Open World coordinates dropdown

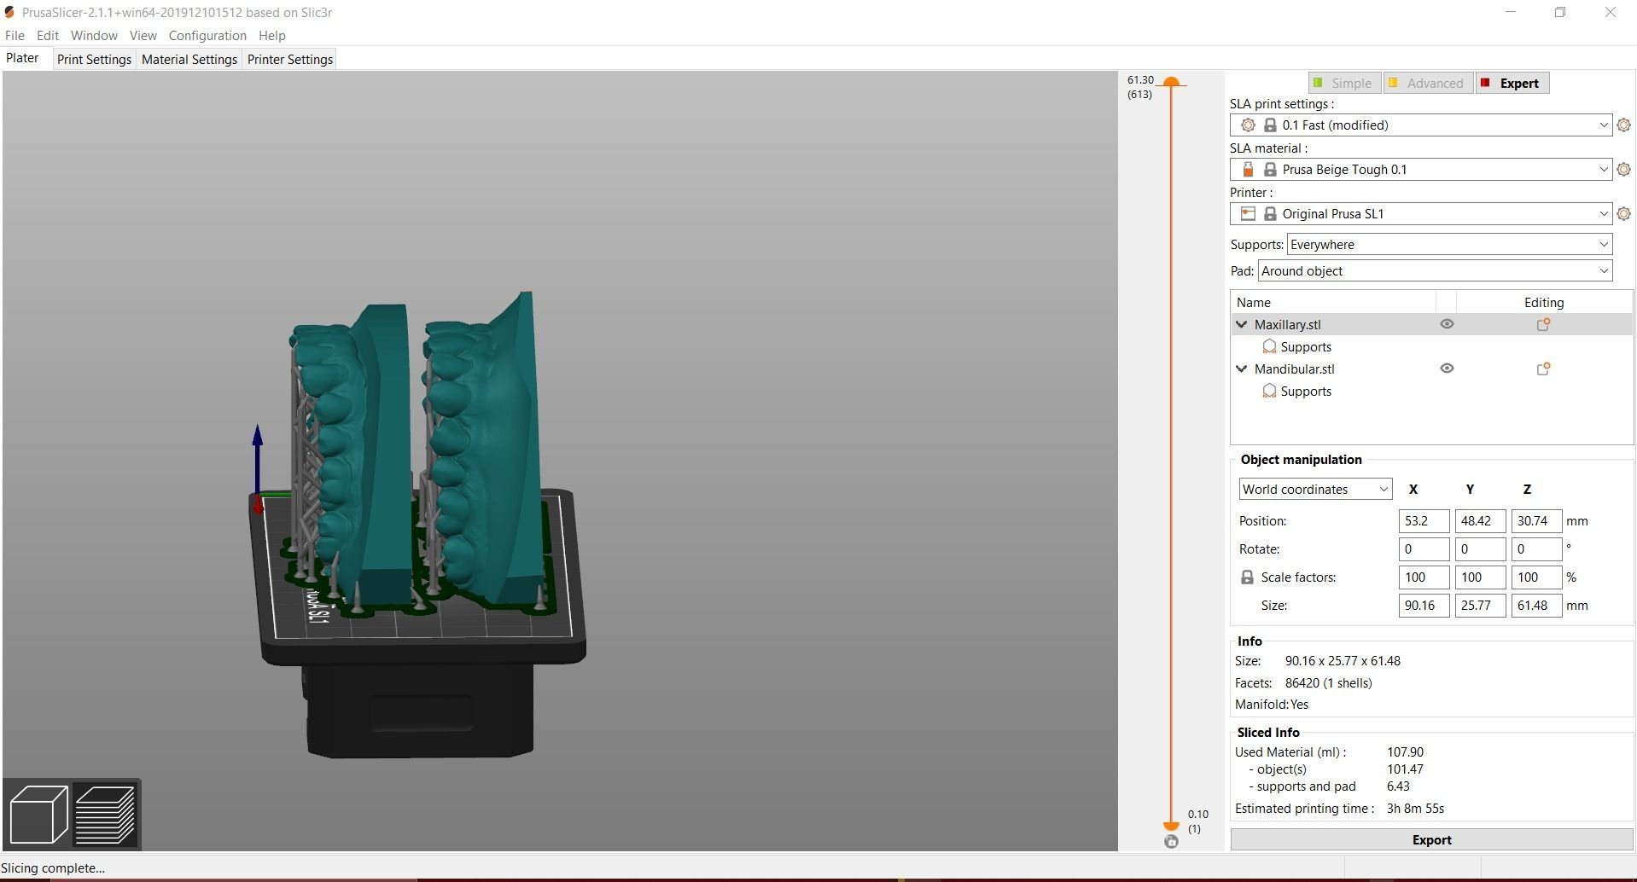(1315, 490)
